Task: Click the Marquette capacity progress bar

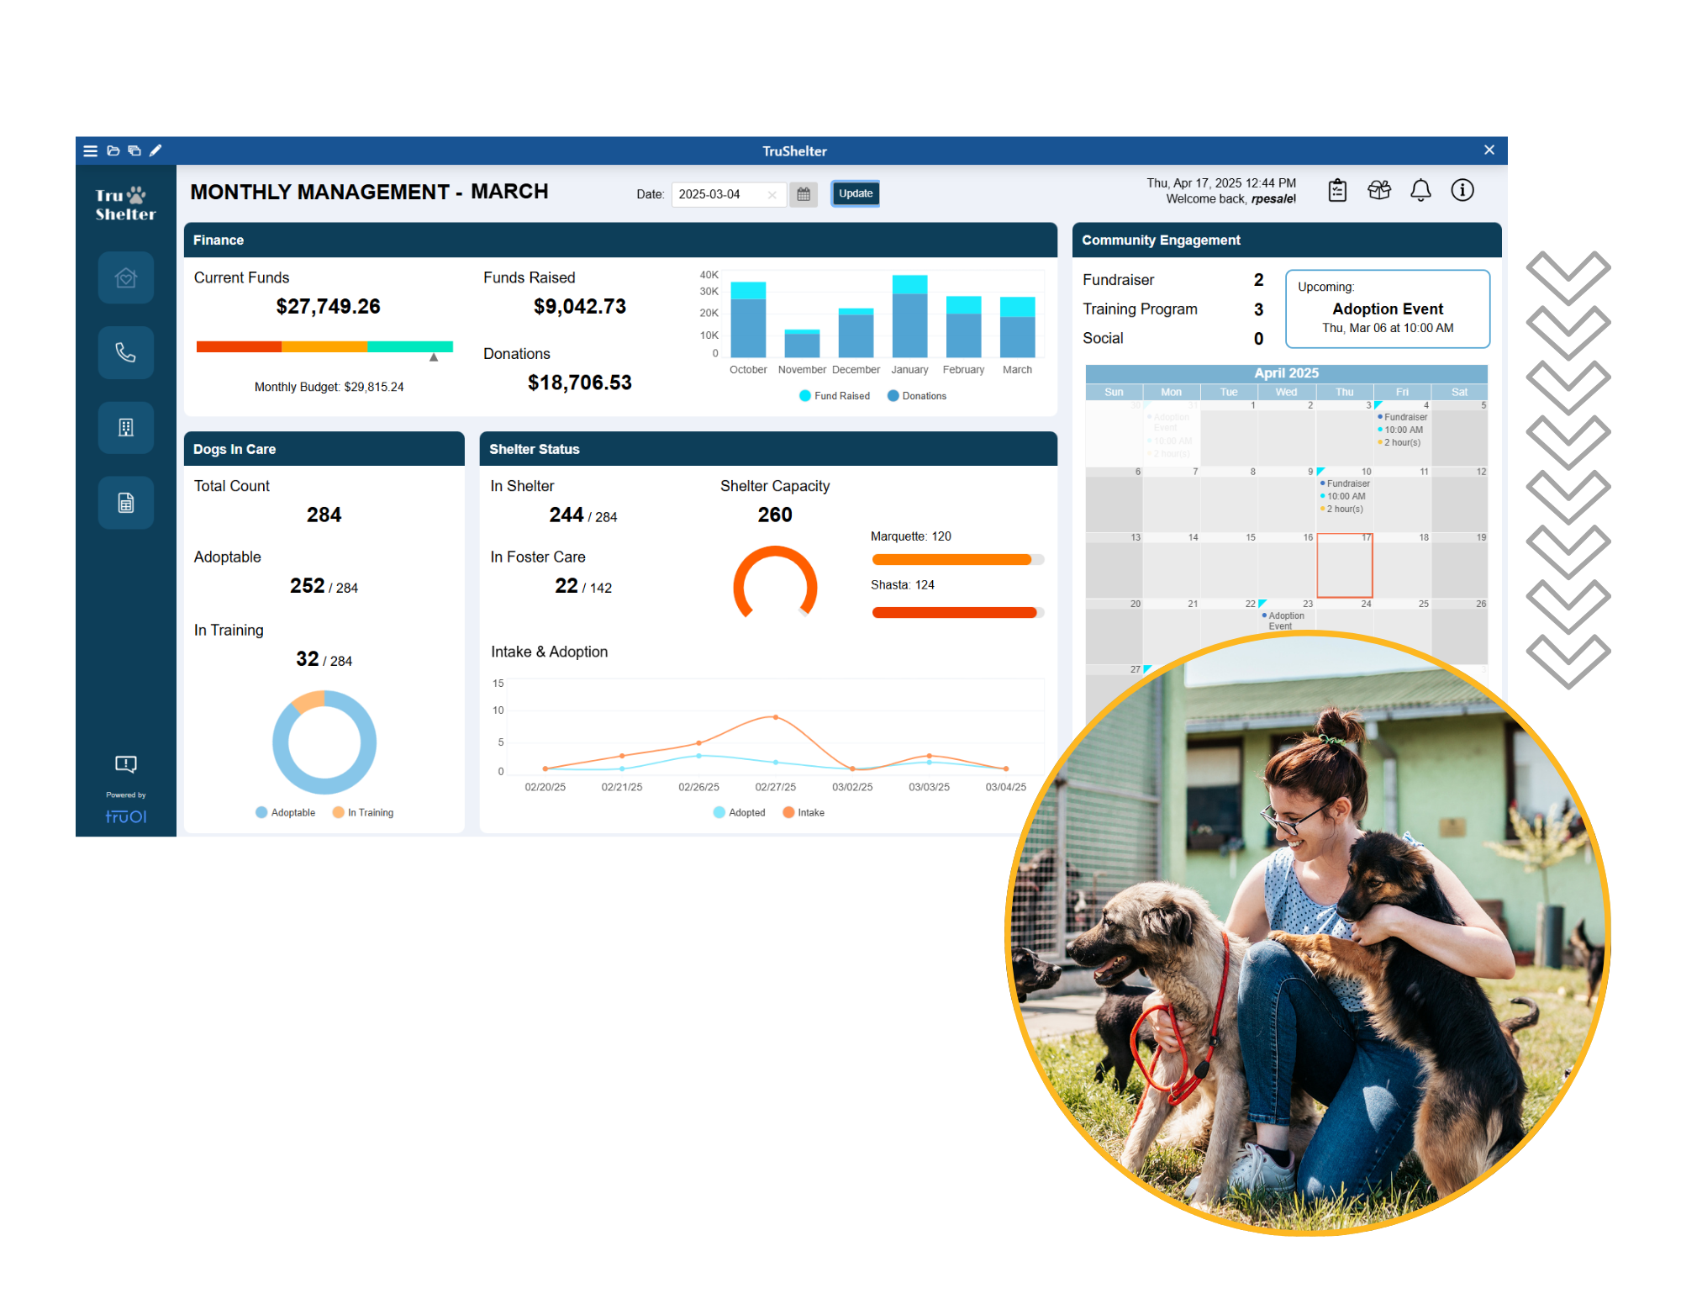Action: (x=958, y=560)
